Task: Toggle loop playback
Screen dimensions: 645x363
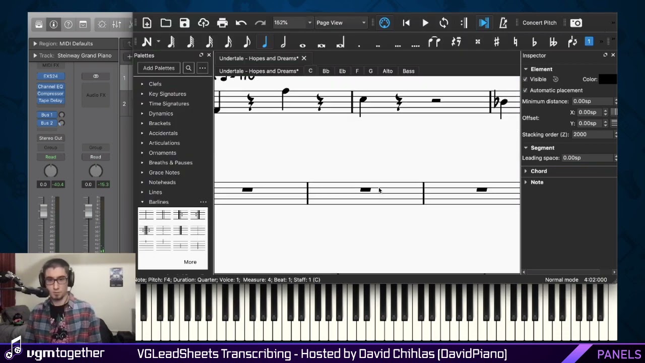Action: 444,23
